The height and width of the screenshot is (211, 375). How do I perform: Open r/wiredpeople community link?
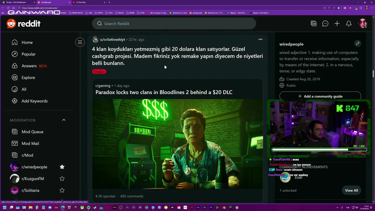click(x=34, y=167)
